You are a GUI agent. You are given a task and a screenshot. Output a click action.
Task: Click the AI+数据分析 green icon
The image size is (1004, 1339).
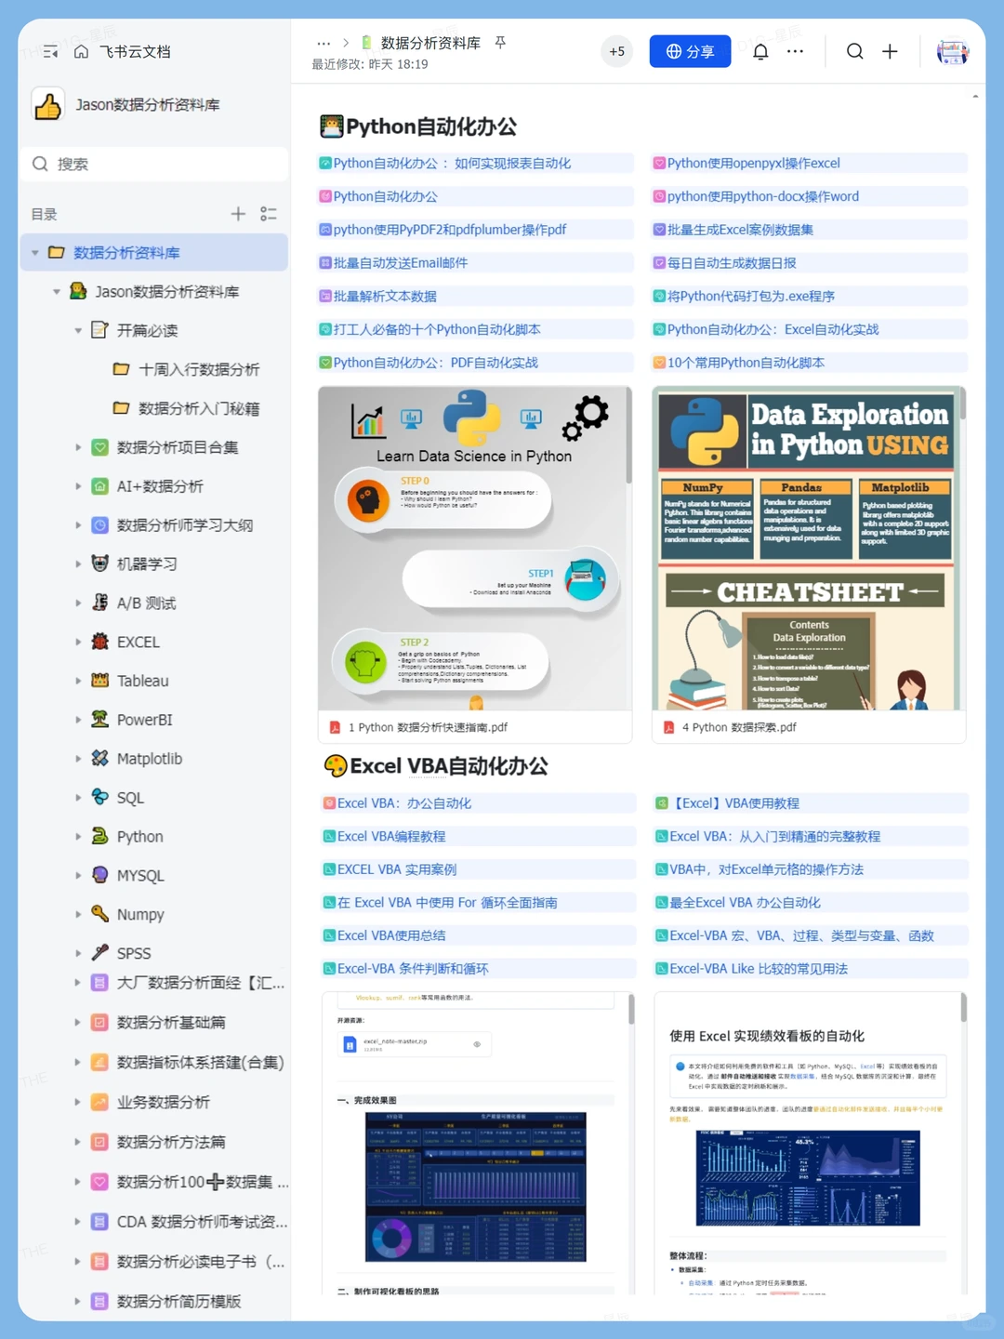tap(100, 486)
